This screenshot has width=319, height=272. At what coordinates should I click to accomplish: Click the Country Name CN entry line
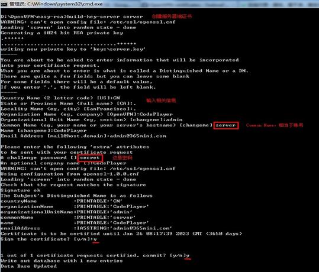[x=60, y=98]
